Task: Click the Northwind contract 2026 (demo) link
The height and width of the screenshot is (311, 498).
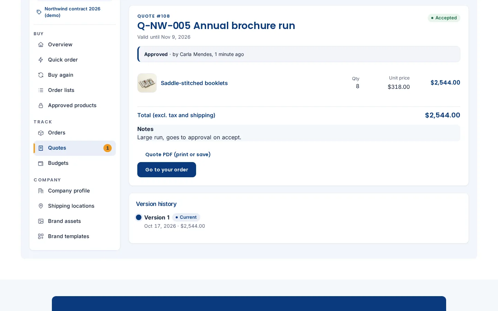Action: pyautogui.click(x=73, y=12)
